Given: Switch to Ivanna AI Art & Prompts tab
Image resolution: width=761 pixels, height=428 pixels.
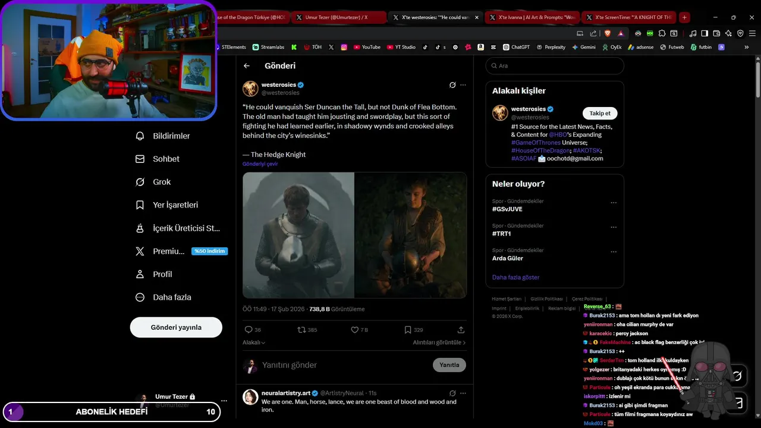Looking at the screenshot, I should click(532, 17).
